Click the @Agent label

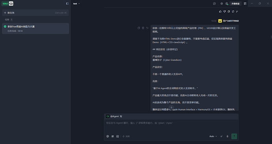[x=114, y=116]
